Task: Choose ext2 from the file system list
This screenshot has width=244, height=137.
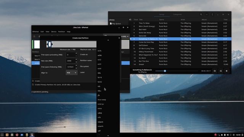Action: click(x=108, y=60)
